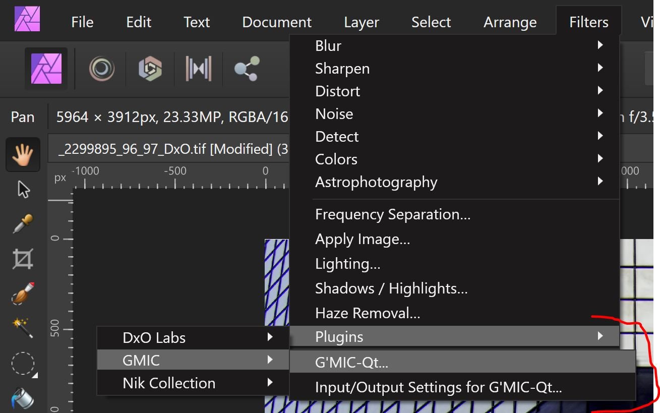The image size is (660, 413).
Task: Open Input/Output Settings for G'MIC-Qt
Action: [x=462, y=387]
